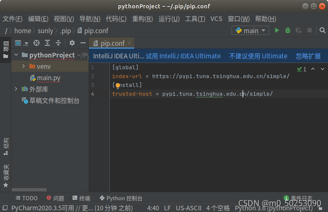The height and width of the screenshot is (212, 328).
Task: Click the pip.conf breadcrumb
Action: point(93,31)
